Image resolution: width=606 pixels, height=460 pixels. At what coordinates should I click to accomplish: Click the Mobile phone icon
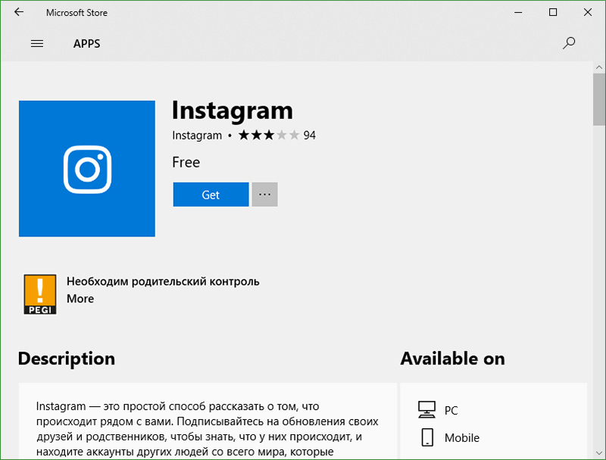pyautogui.click(x=427, y=437)
